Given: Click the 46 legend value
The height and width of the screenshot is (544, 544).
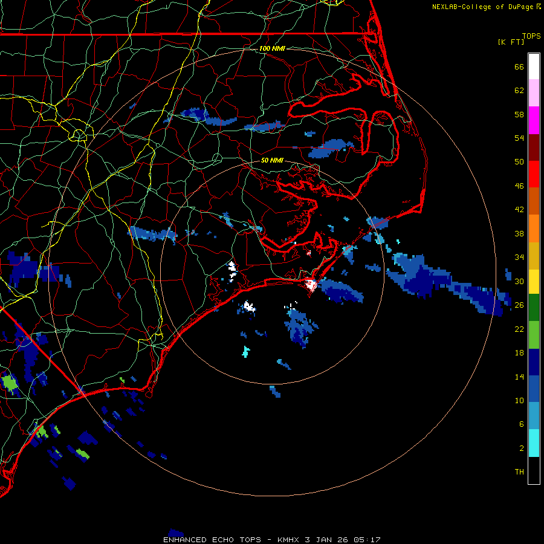Looking at the screenshot, I should click(519, 186).
